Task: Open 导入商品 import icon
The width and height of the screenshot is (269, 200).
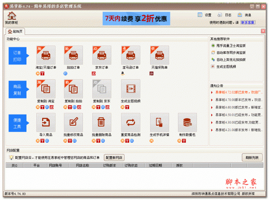Action: click(46, 122)
